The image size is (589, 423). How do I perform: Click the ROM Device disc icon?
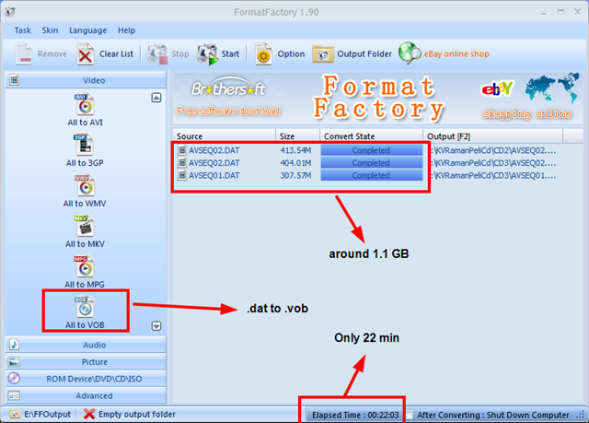pyautogui.click(x=15, y=378)
